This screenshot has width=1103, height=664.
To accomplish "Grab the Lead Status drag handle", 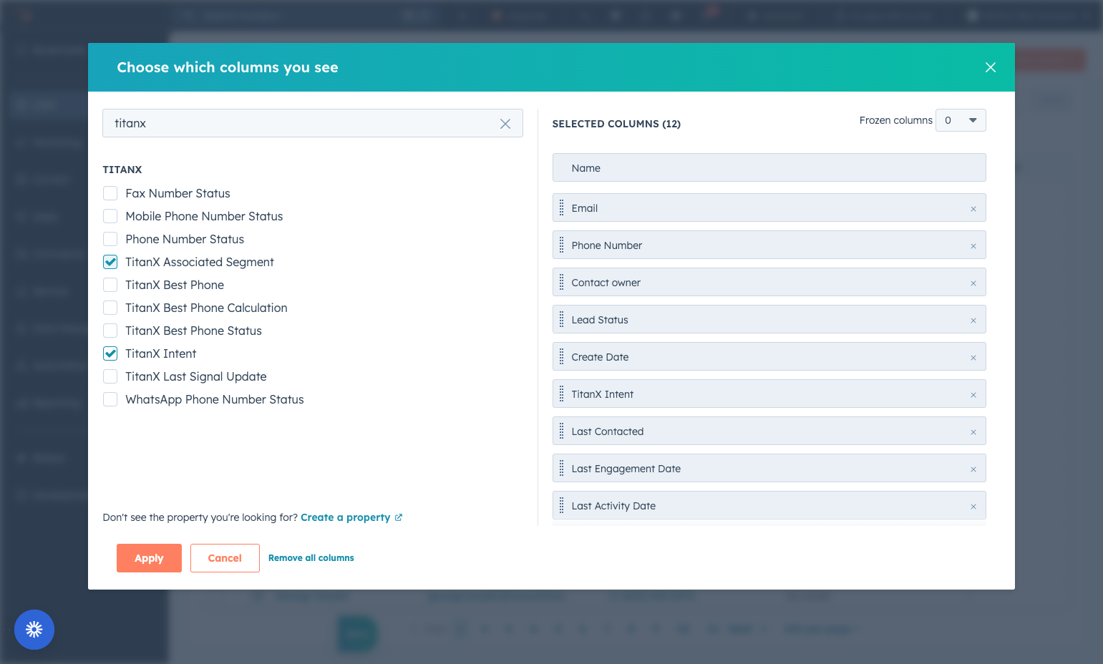I will [x=561, y=320].
